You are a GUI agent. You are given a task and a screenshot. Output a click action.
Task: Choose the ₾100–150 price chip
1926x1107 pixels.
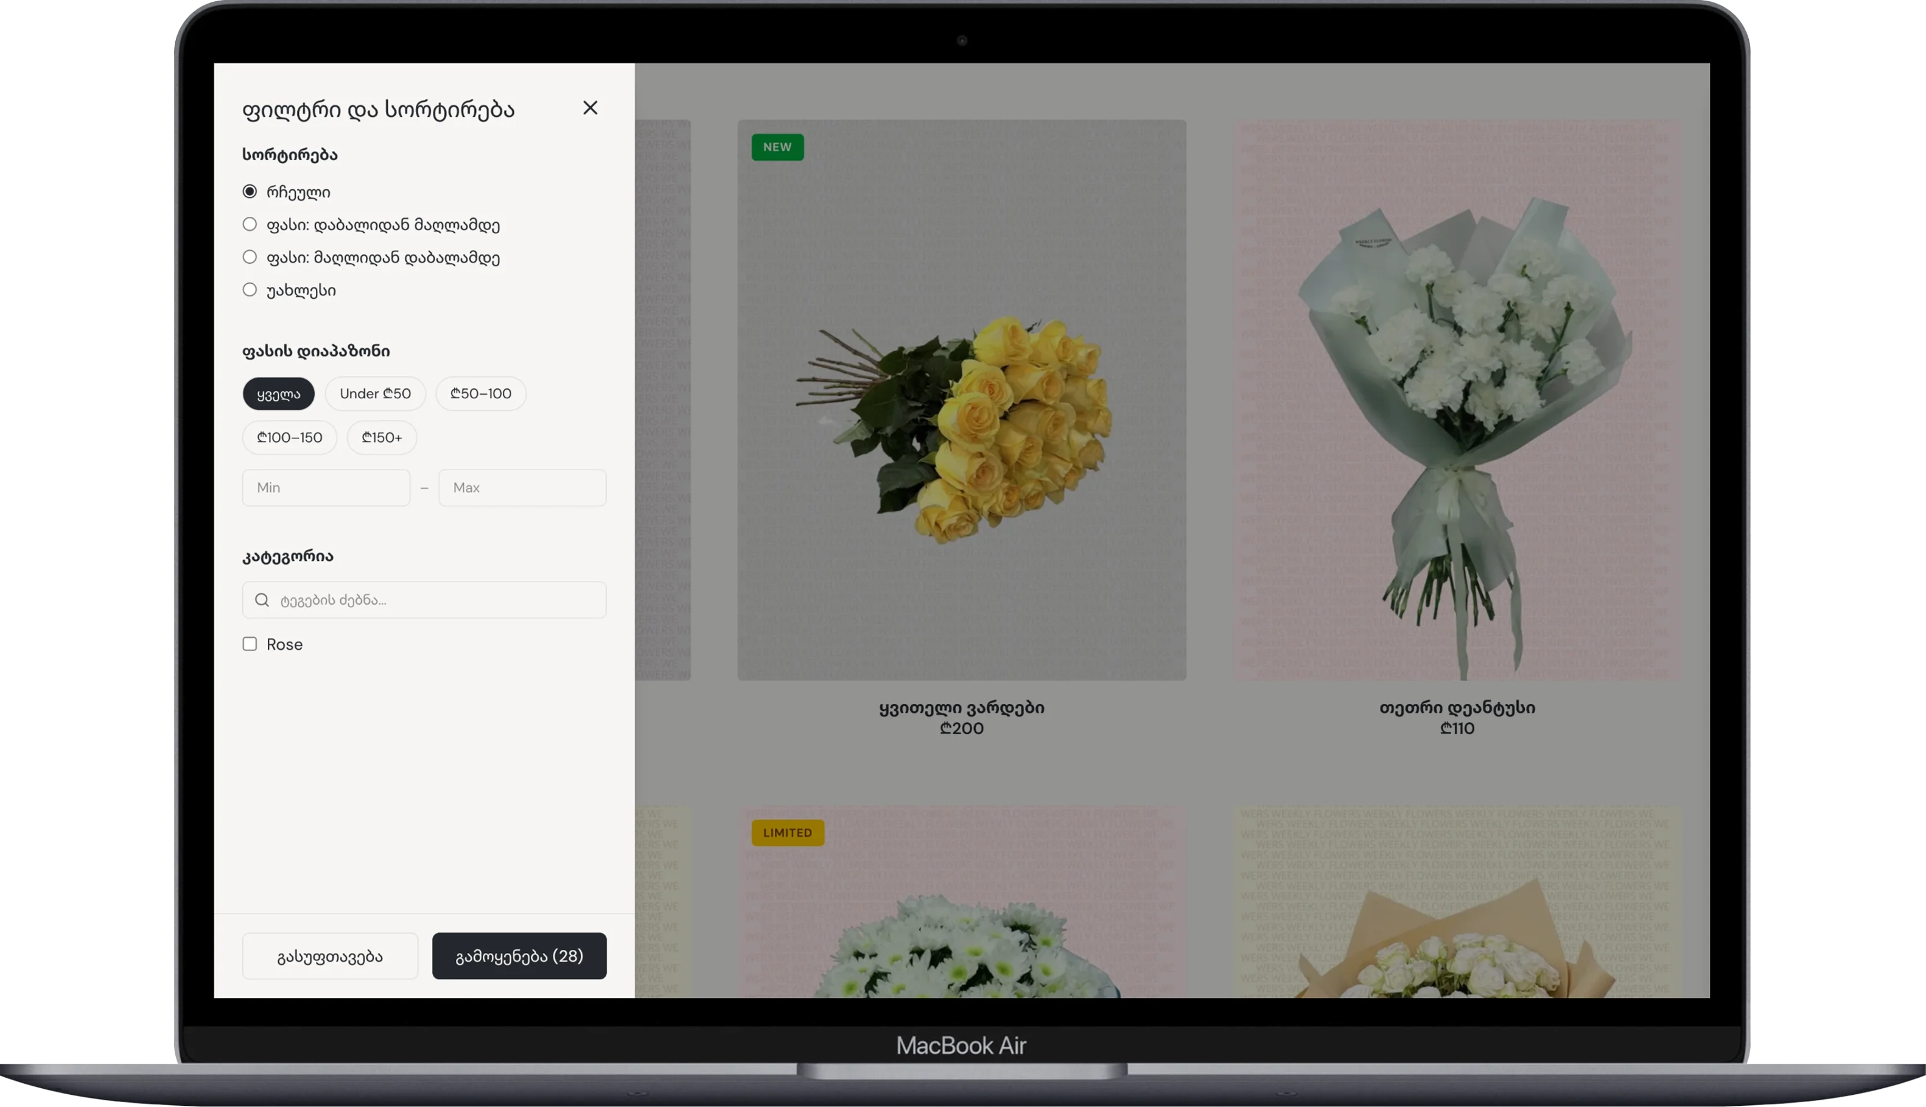click(x=290, y=438)
